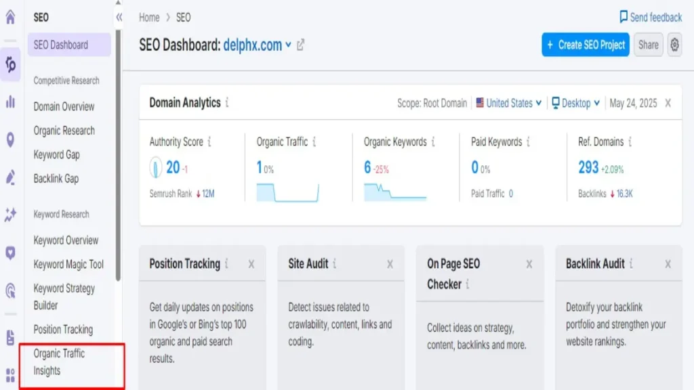Open the Ref. Domains value 293
694x390 pixels.
point(588,168)
